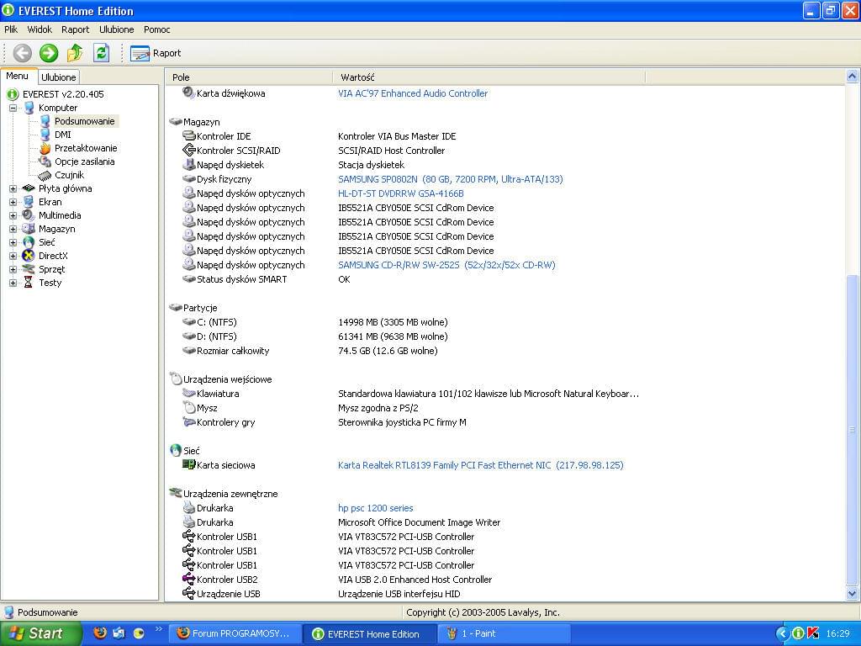861x646 pixels.
Task: Open the Czujnik sensor icon
Action: coord(45,175)
